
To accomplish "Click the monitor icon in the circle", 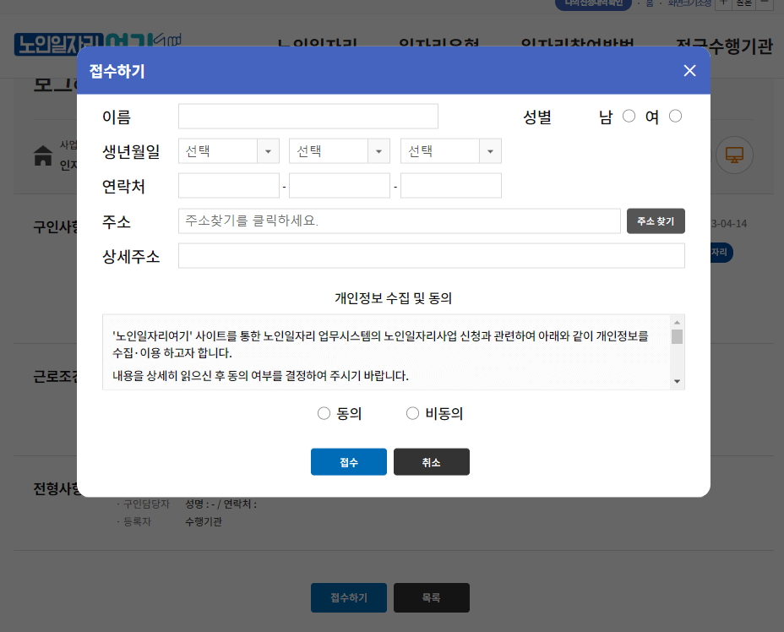I will [x=734, y=155].
